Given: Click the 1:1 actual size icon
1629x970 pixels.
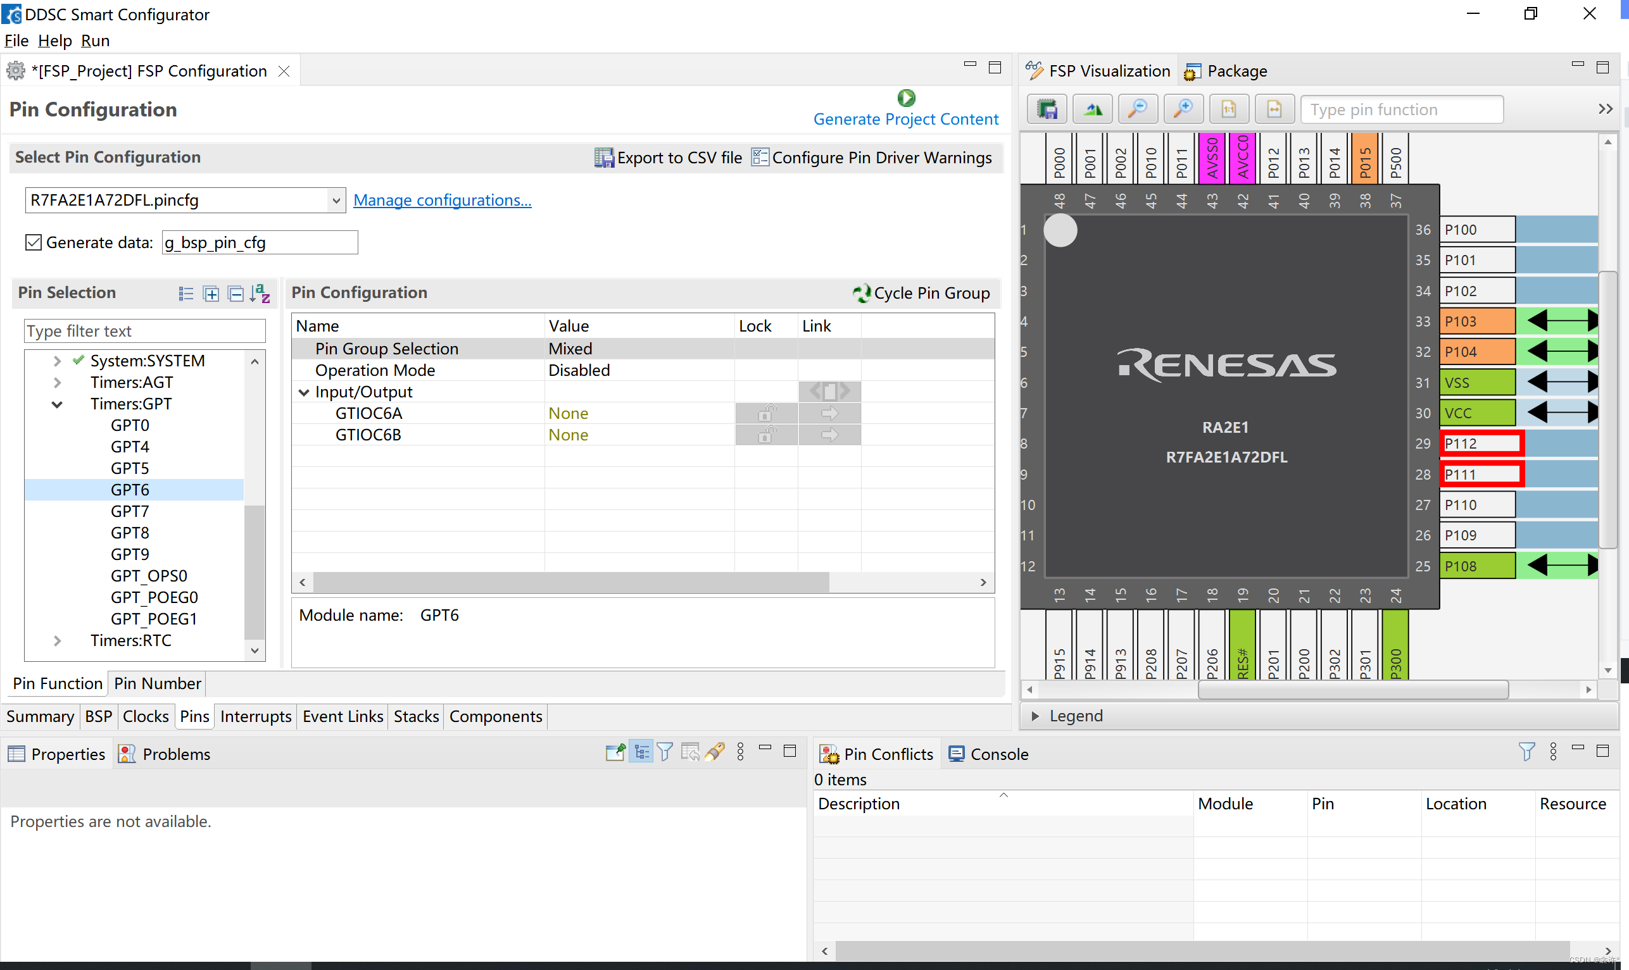Looking at the screenshot, I should 1228,109.
